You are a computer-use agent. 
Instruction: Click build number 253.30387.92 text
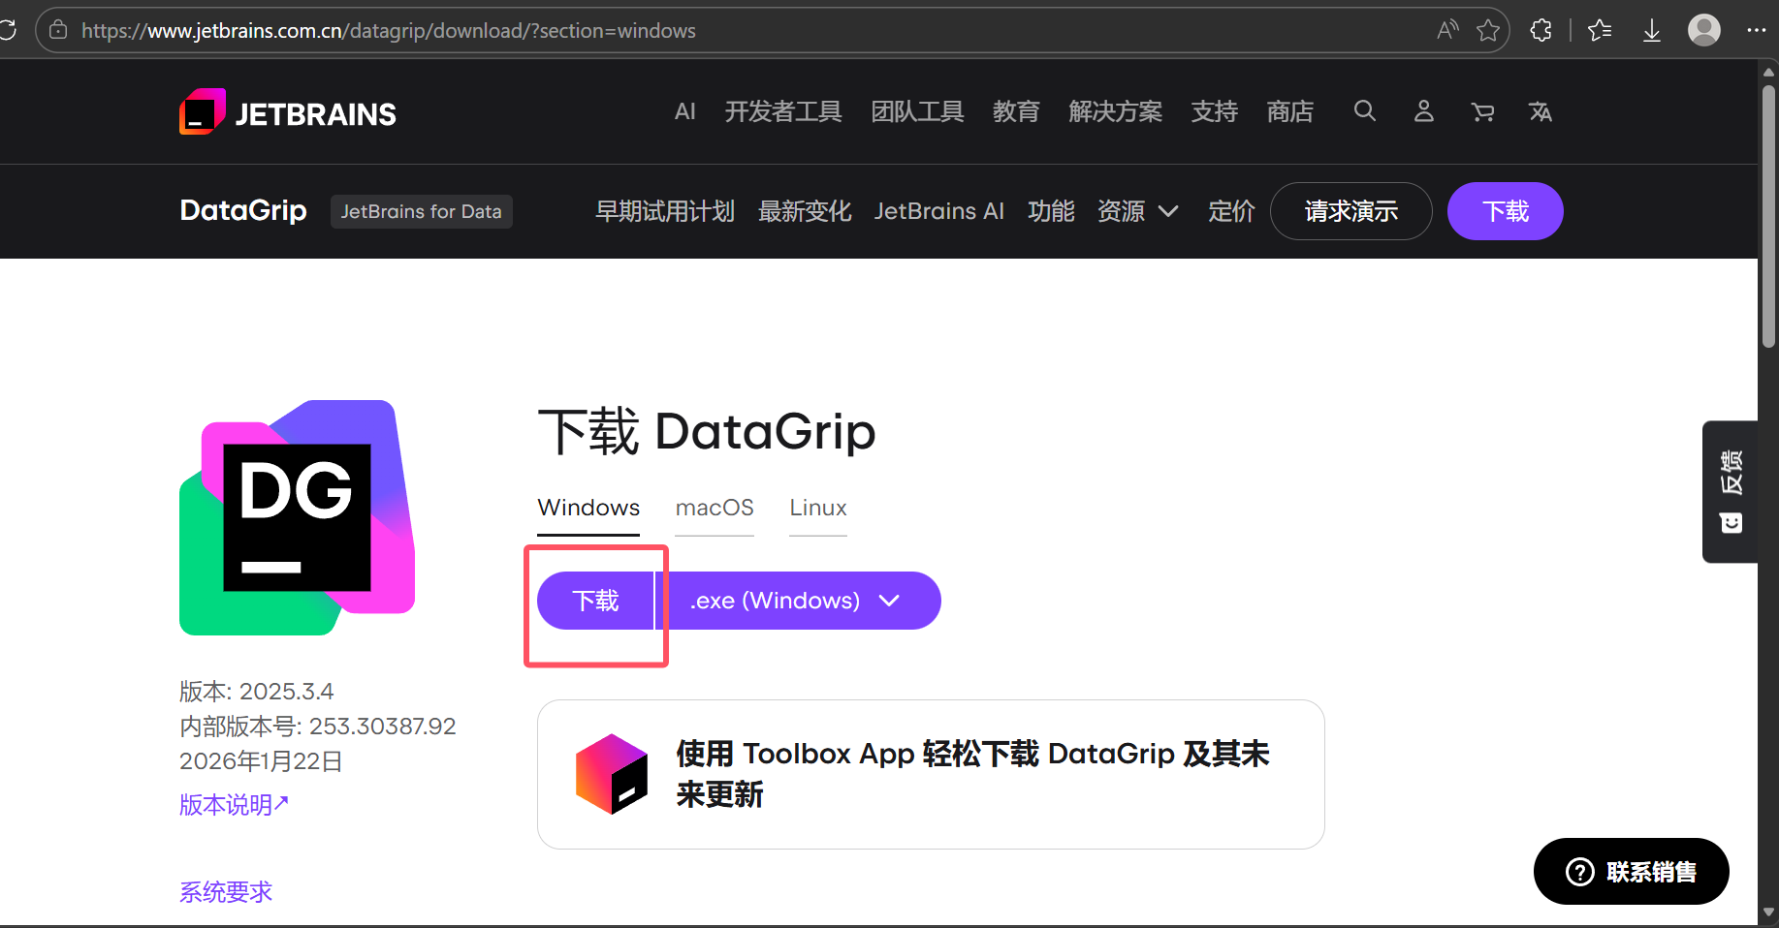[x=382, y=726]
